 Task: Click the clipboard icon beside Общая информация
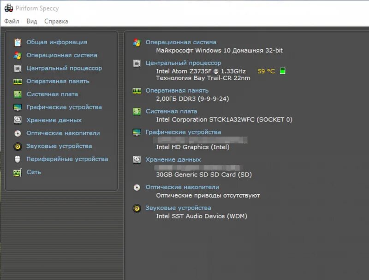tap(18, 42)
